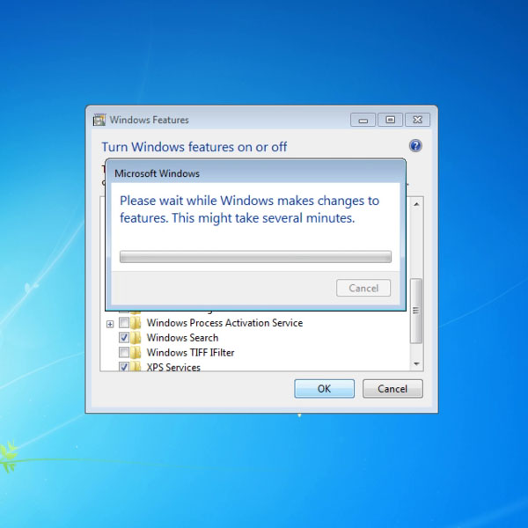
Task: Click the features list scrollbar thumb
Action: click(416, 311)
